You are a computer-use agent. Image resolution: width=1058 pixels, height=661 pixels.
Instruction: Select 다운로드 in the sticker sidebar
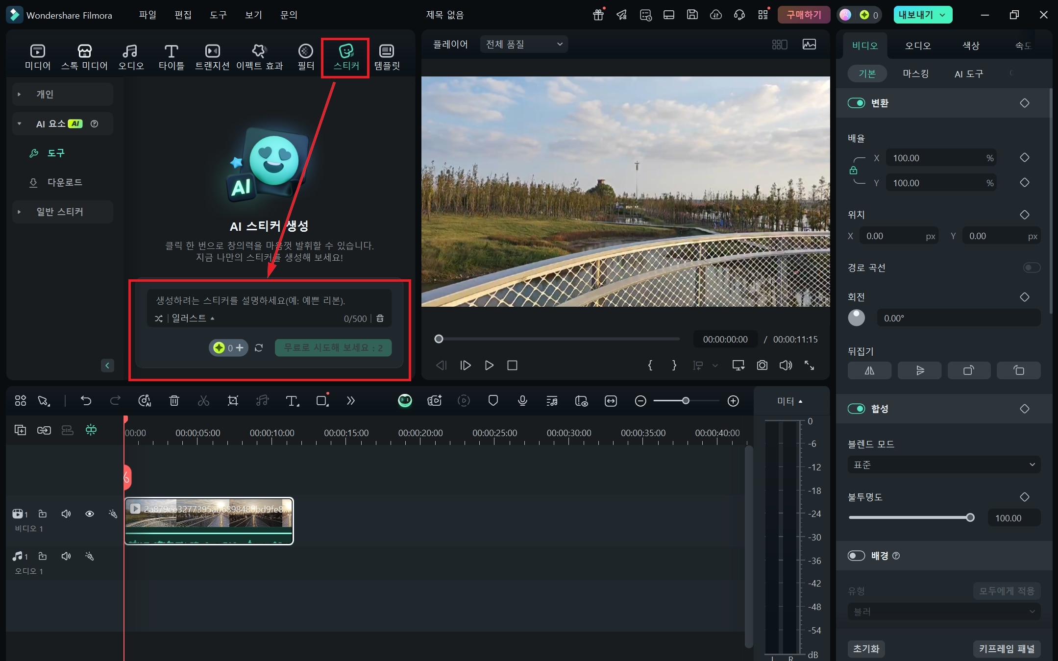[65, 182]
